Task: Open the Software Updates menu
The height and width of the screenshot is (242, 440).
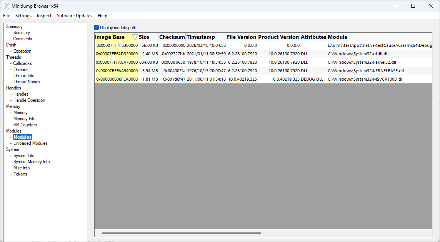Action: coord(75,16)
